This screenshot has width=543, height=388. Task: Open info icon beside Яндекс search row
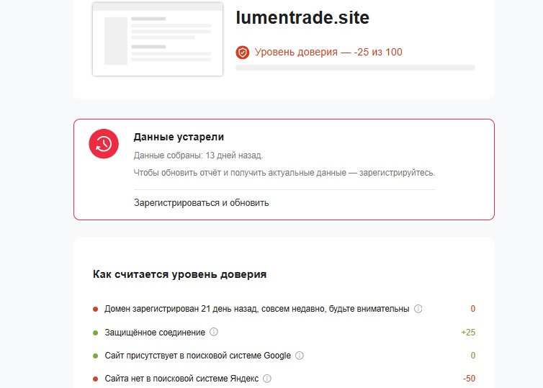[267, 379]
